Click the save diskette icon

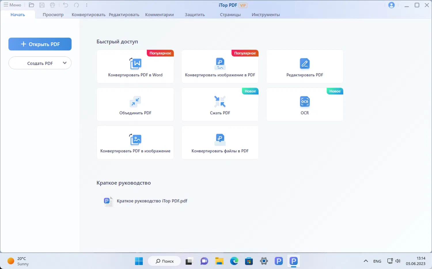coord(42,5)
